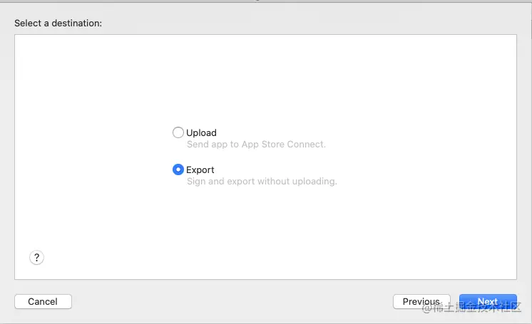Select the Upload radio button
Screen dimensions: 532x324
tap(178, 132)
